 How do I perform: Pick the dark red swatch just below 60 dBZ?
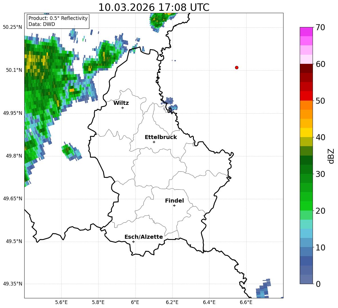pos(306,68)
